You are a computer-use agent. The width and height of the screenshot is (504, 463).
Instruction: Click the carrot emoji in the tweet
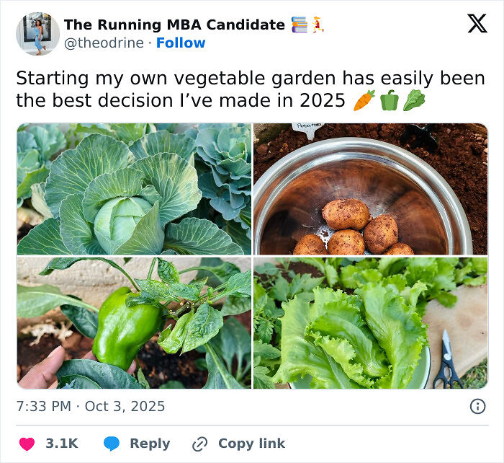pos(364,100)
